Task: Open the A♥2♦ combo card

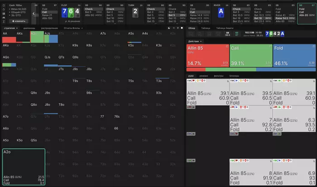Action: pyautogui.click(x=251, y=119)
